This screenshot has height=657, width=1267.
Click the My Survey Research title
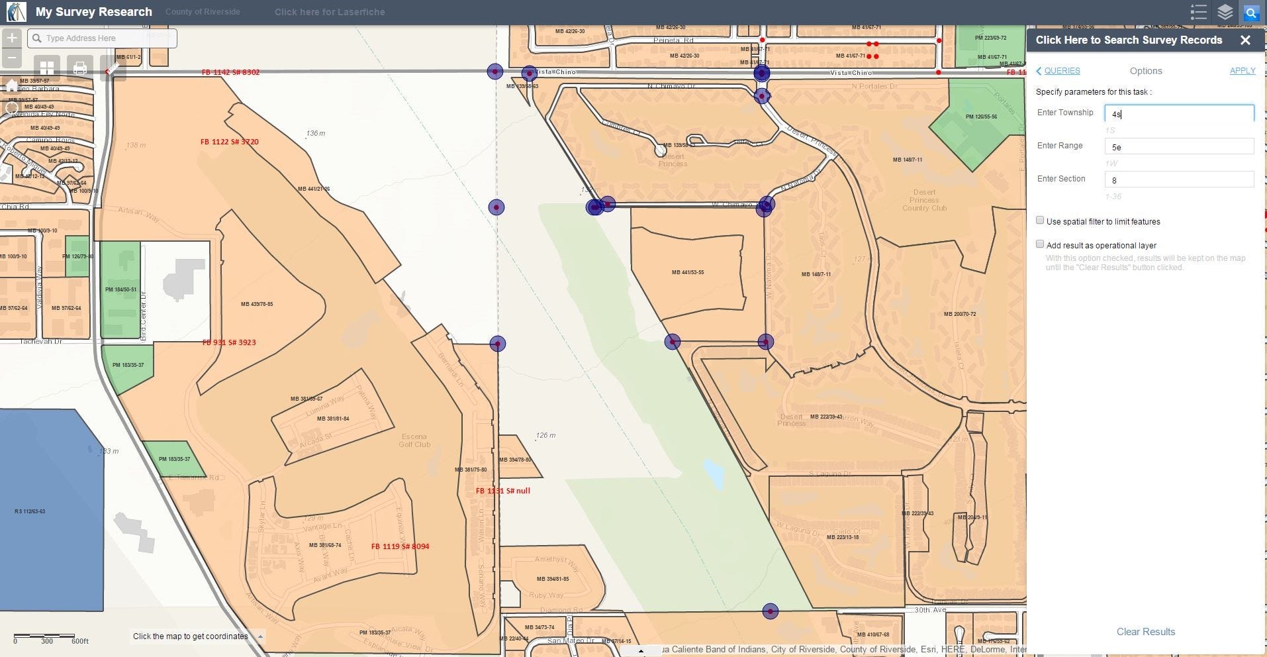[94, 12]
